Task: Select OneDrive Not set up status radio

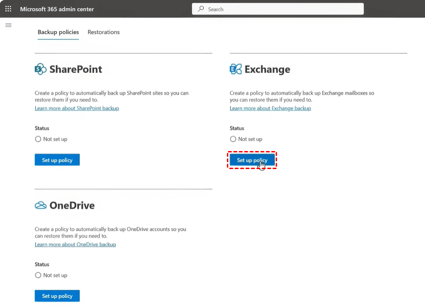Action: [x=38, y=275]
